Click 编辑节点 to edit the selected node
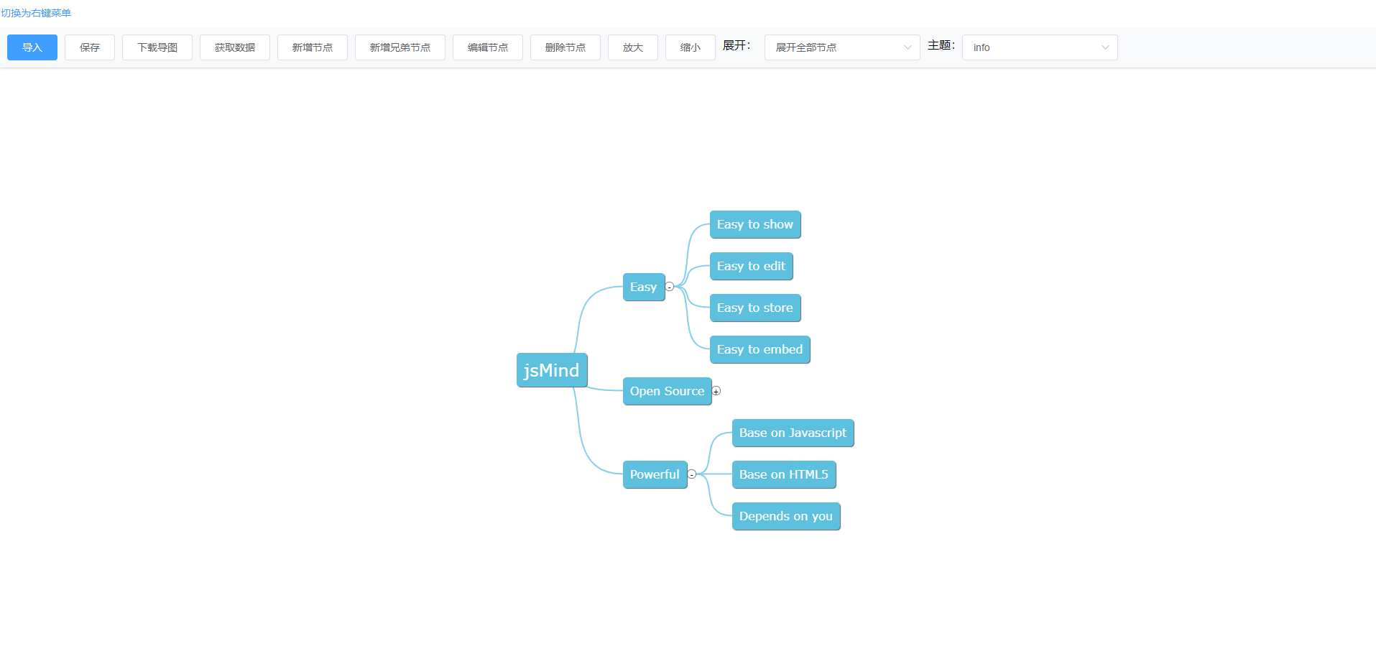The height and width of the screenshot is (654, 1376). 487,47
